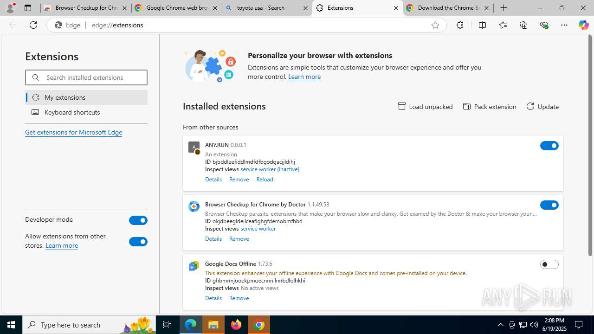This screenshot has width=594, height=334.
Task: Open notification center icon
Action: pos(579,325)
